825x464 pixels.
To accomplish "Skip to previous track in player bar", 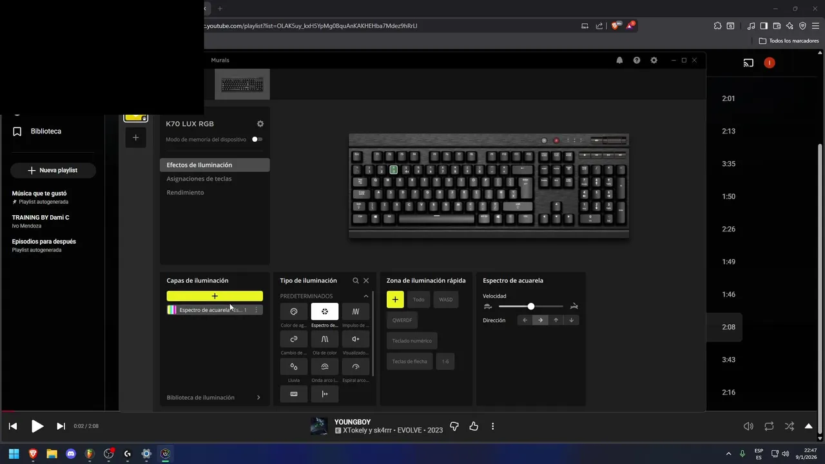I will click(13, 426).
